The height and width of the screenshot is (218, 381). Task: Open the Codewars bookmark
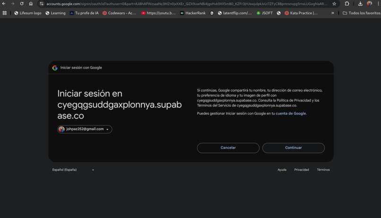[119, 13]
